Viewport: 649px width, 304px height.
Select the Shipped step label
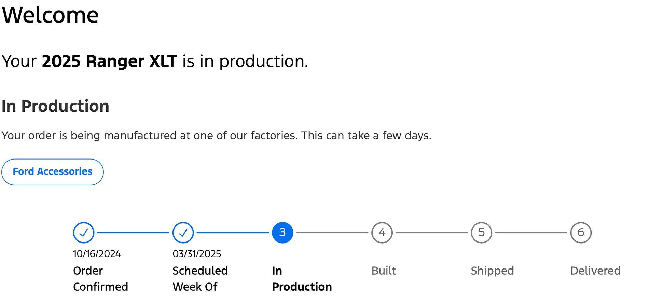(x=492, y=271)
